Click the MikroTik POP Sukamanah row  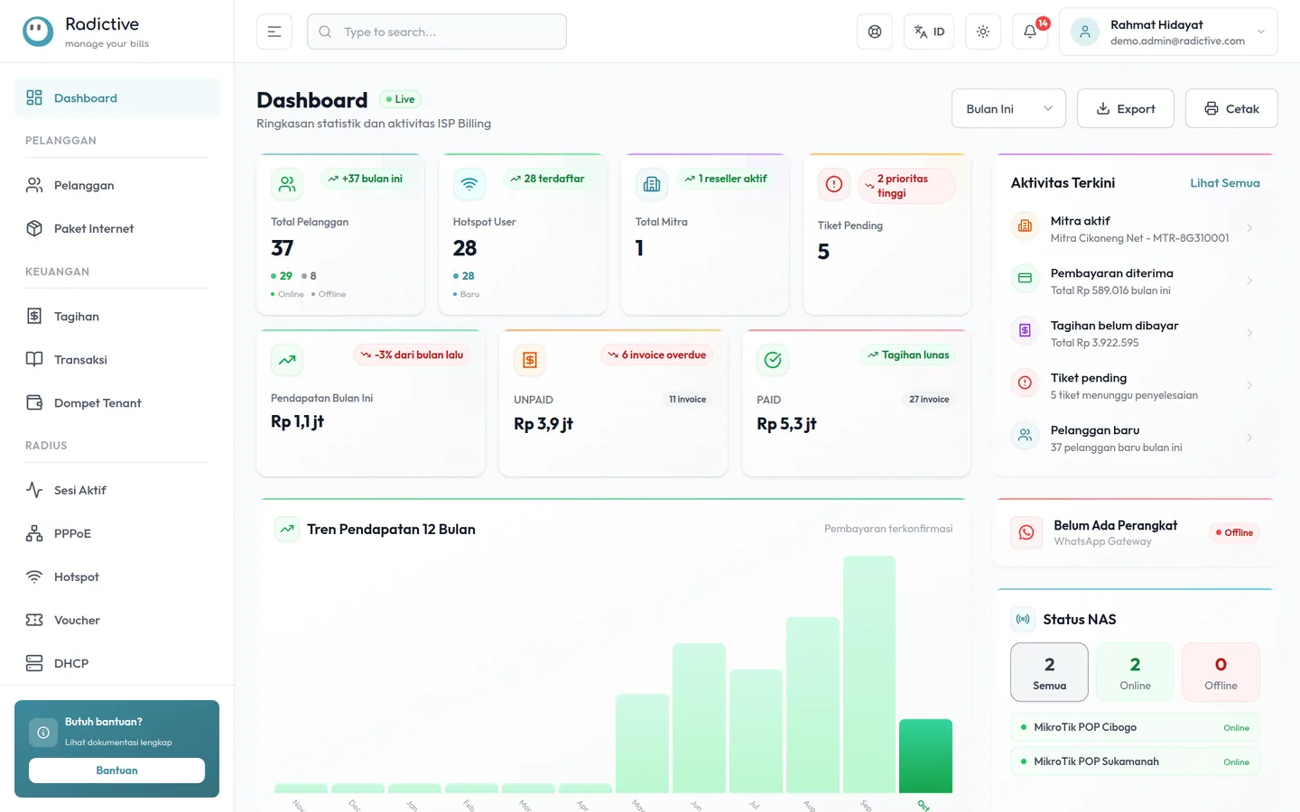1135,761
